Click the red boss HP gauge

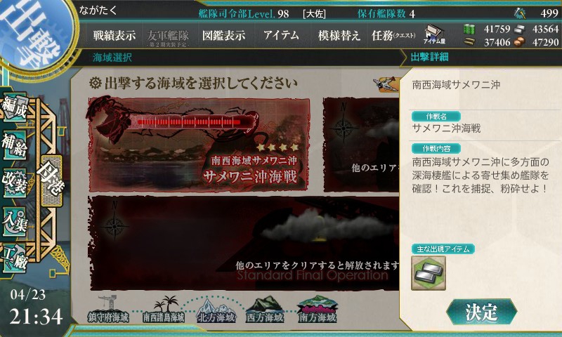point(189,122)
